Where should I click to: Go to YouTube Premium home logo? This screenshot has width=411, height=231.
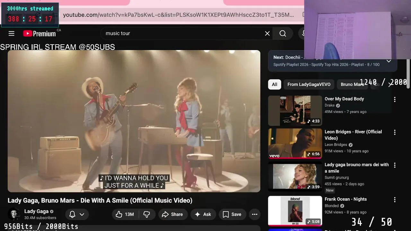(x=39, y=34)
